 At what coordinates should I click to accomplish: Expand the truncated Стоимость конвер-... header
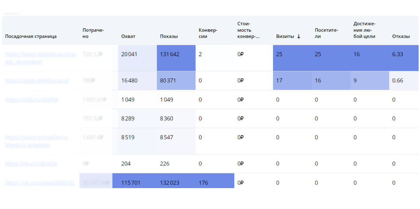248,30
